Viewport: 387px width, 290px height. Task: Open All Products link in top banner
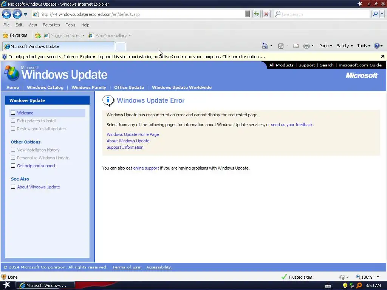tap(281, 65)
